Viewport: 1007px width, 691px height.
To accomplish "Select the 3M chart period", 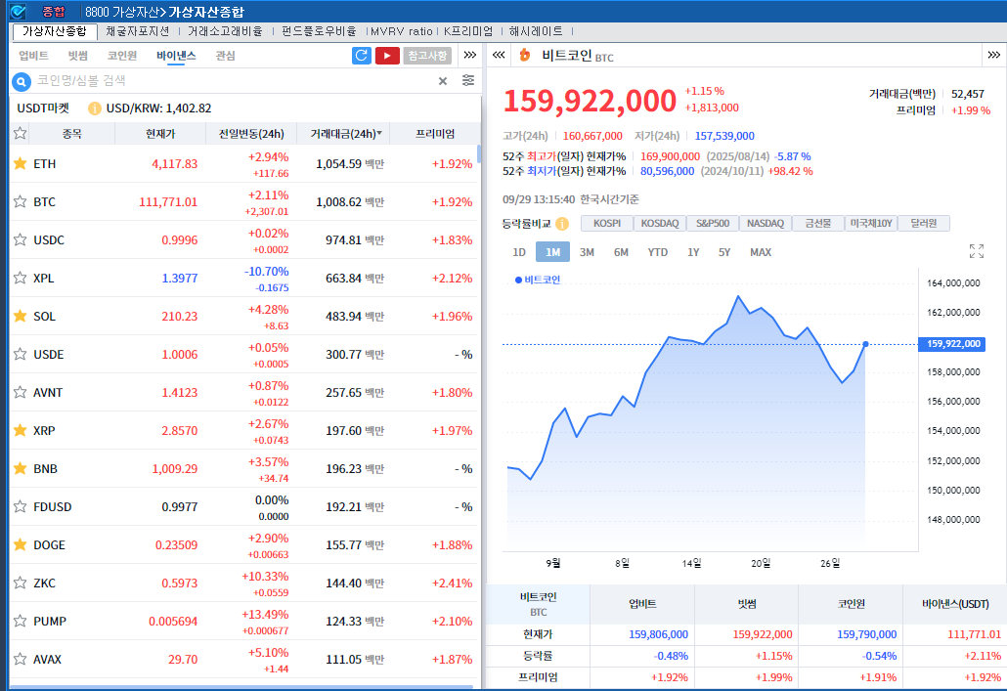I will 587,252.
